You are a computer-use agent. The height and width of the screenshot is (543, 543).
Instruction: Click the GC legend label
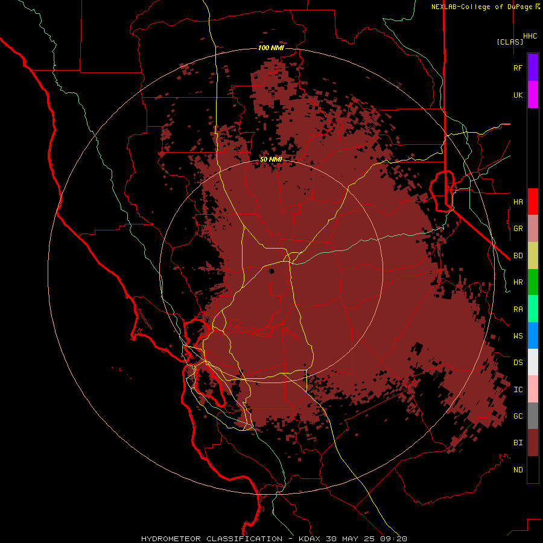click(518, 416)
